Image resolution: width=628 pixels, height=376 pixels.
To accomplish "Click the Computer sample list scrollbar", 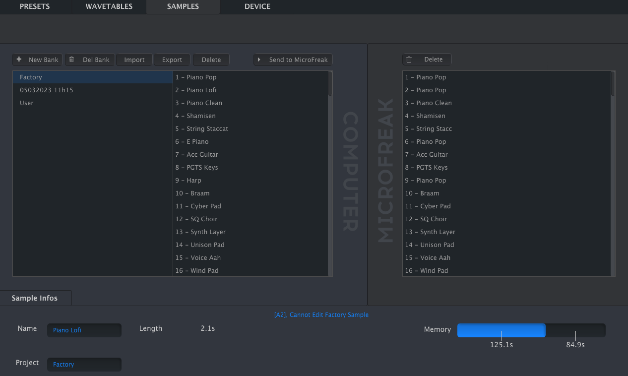I will pos(330,83).
